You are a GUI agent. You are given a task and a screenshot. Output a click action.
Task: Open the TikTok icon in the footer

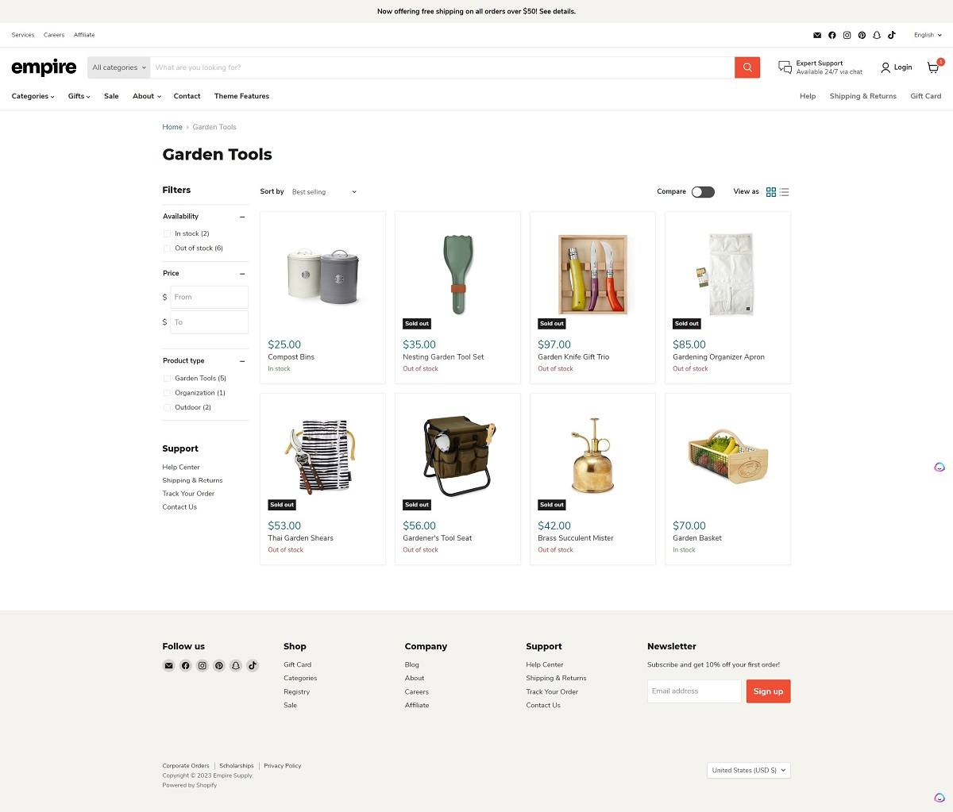click(x=253, y=665)
